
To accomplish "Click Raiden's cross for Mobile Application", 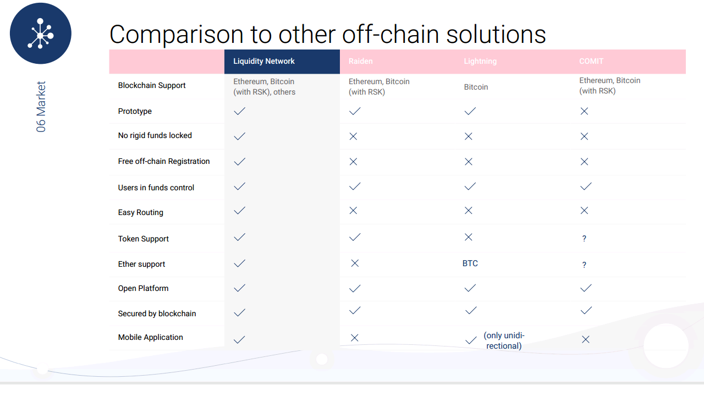I will pos(355,338).
